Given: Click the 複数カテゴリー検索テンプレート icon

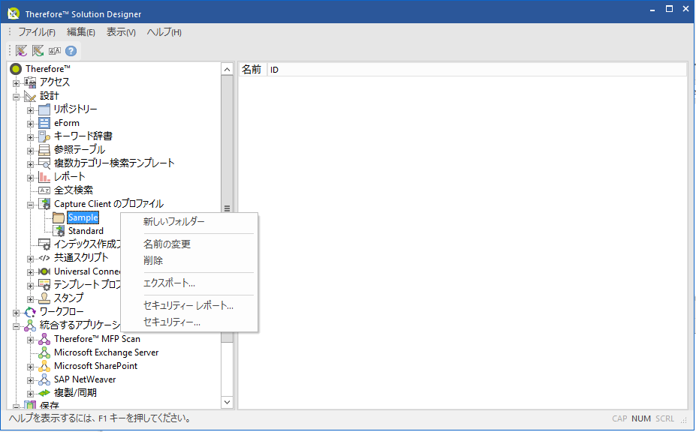Looking at the screenshot, I should [44, 163].
